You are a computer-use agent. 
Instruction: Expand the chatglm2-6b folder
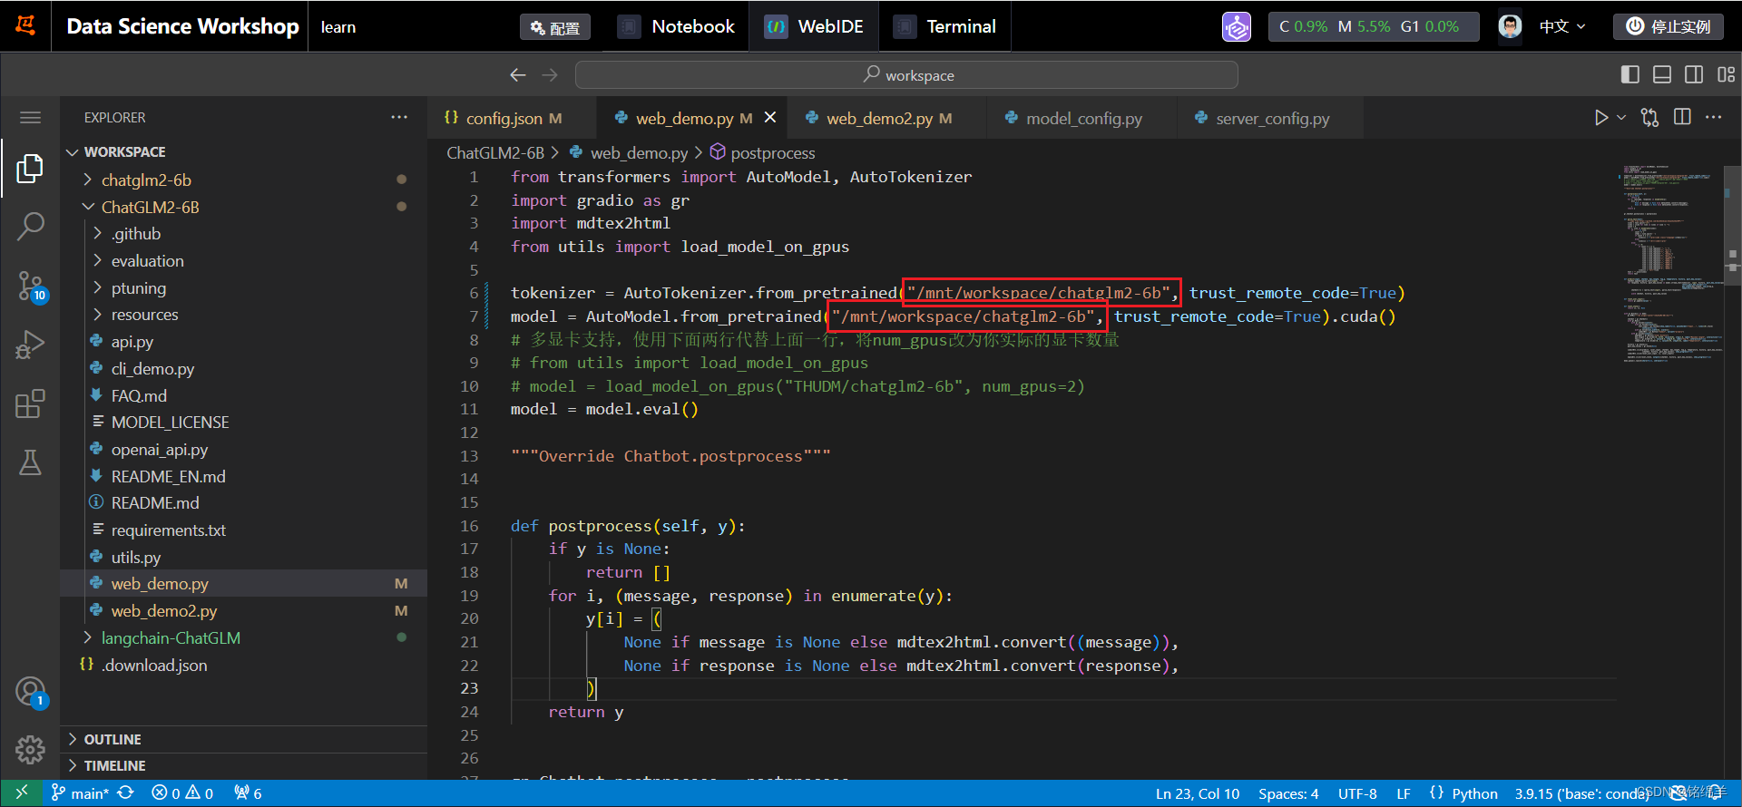coord(243,180)
